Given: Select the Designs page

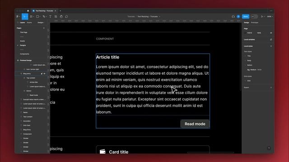Looking at the screenshot, I should 23,45.
